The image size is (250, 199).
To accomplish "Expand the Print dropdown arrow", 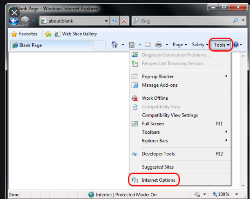I will tap(167, 45).
